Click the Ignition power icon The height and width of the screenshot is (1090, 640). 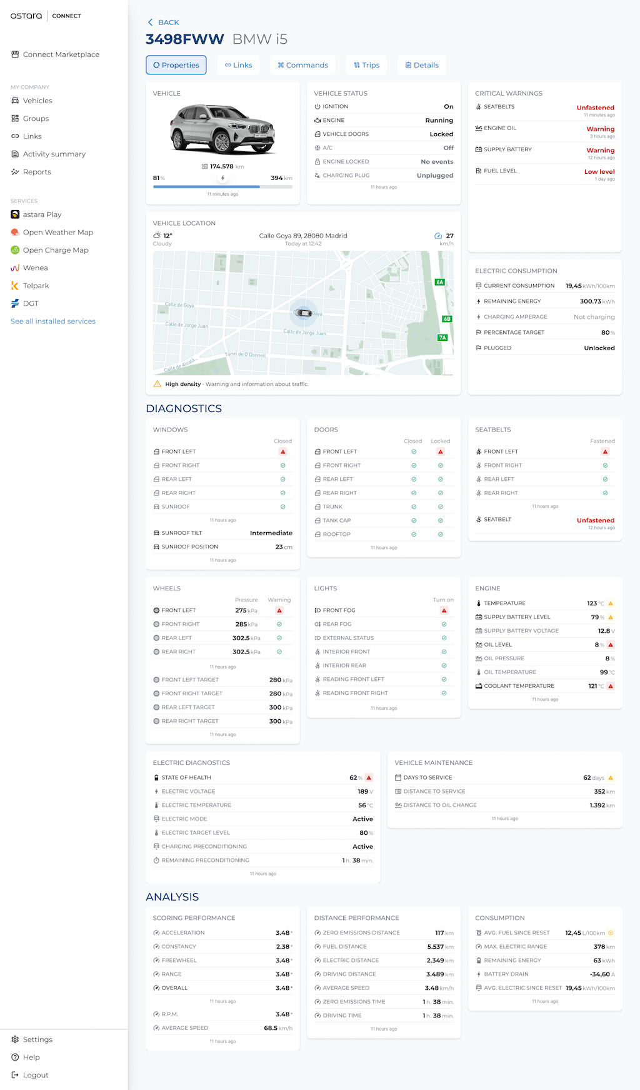click(317, 107)
